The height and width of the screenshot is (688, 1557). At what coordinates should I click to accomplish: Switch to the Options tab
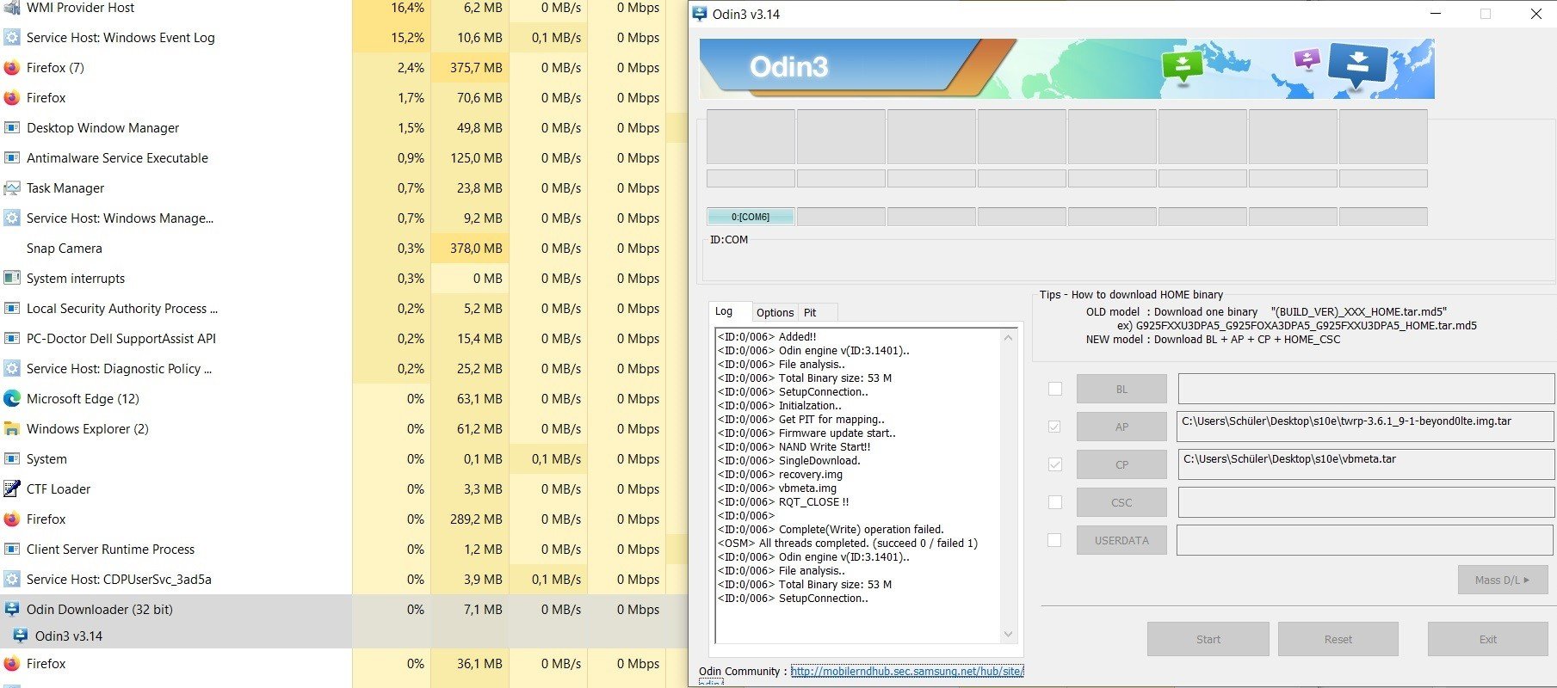[x=775, y=313]
